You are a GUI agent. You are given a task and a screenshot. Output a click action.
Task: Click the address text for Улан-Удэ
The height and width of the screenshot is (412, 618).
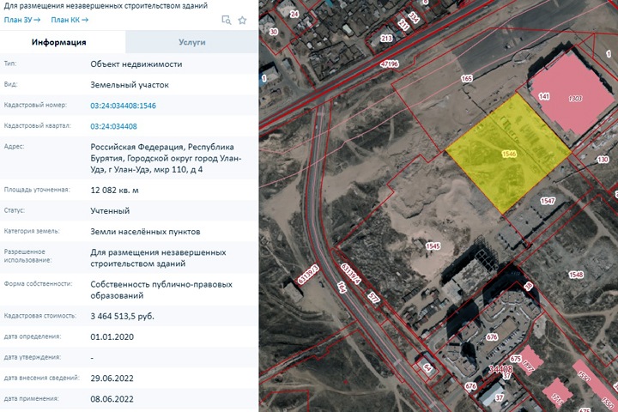point(167,158)
